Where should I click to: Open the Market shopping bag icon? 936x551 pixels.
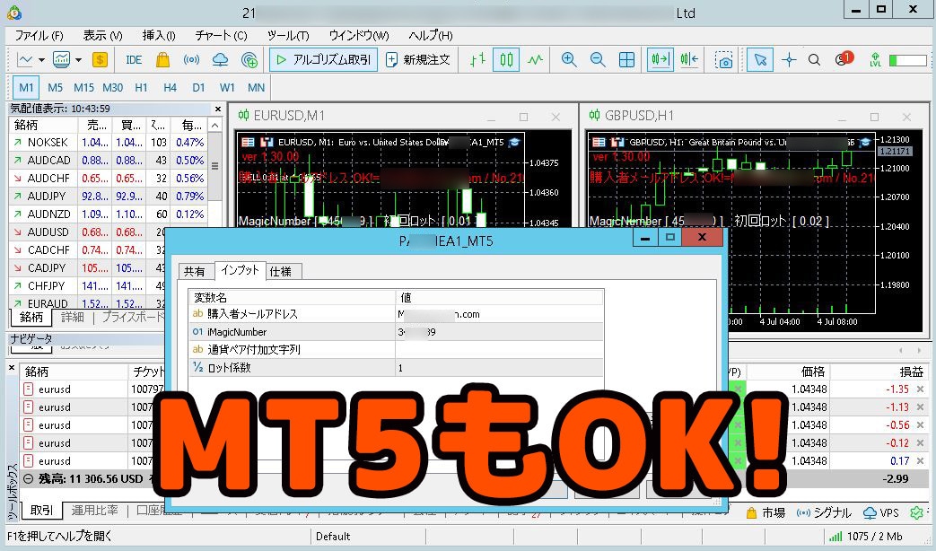[x=162, y=60]
